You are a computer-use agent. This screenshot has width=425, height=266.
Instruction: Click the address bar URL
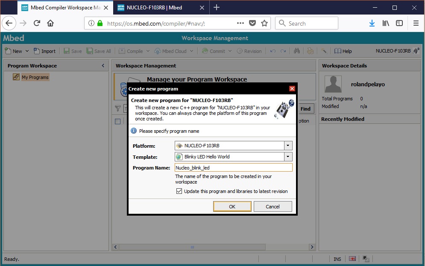coord(156,23)
